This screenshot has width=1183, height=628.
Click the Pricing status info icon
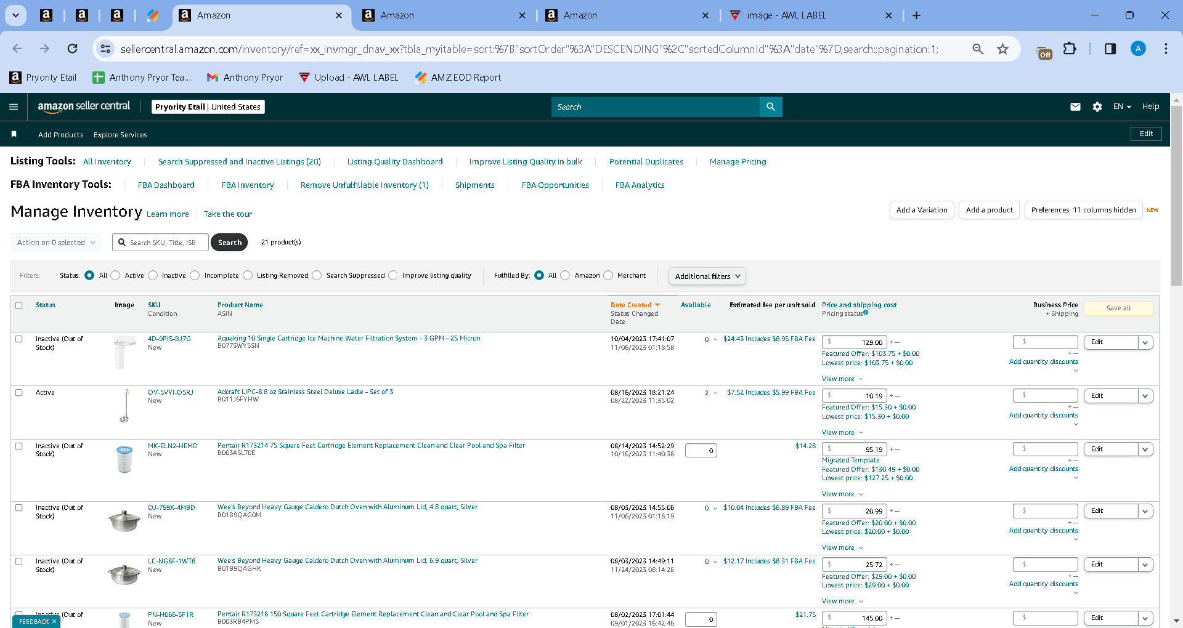(x=866, y=313)
